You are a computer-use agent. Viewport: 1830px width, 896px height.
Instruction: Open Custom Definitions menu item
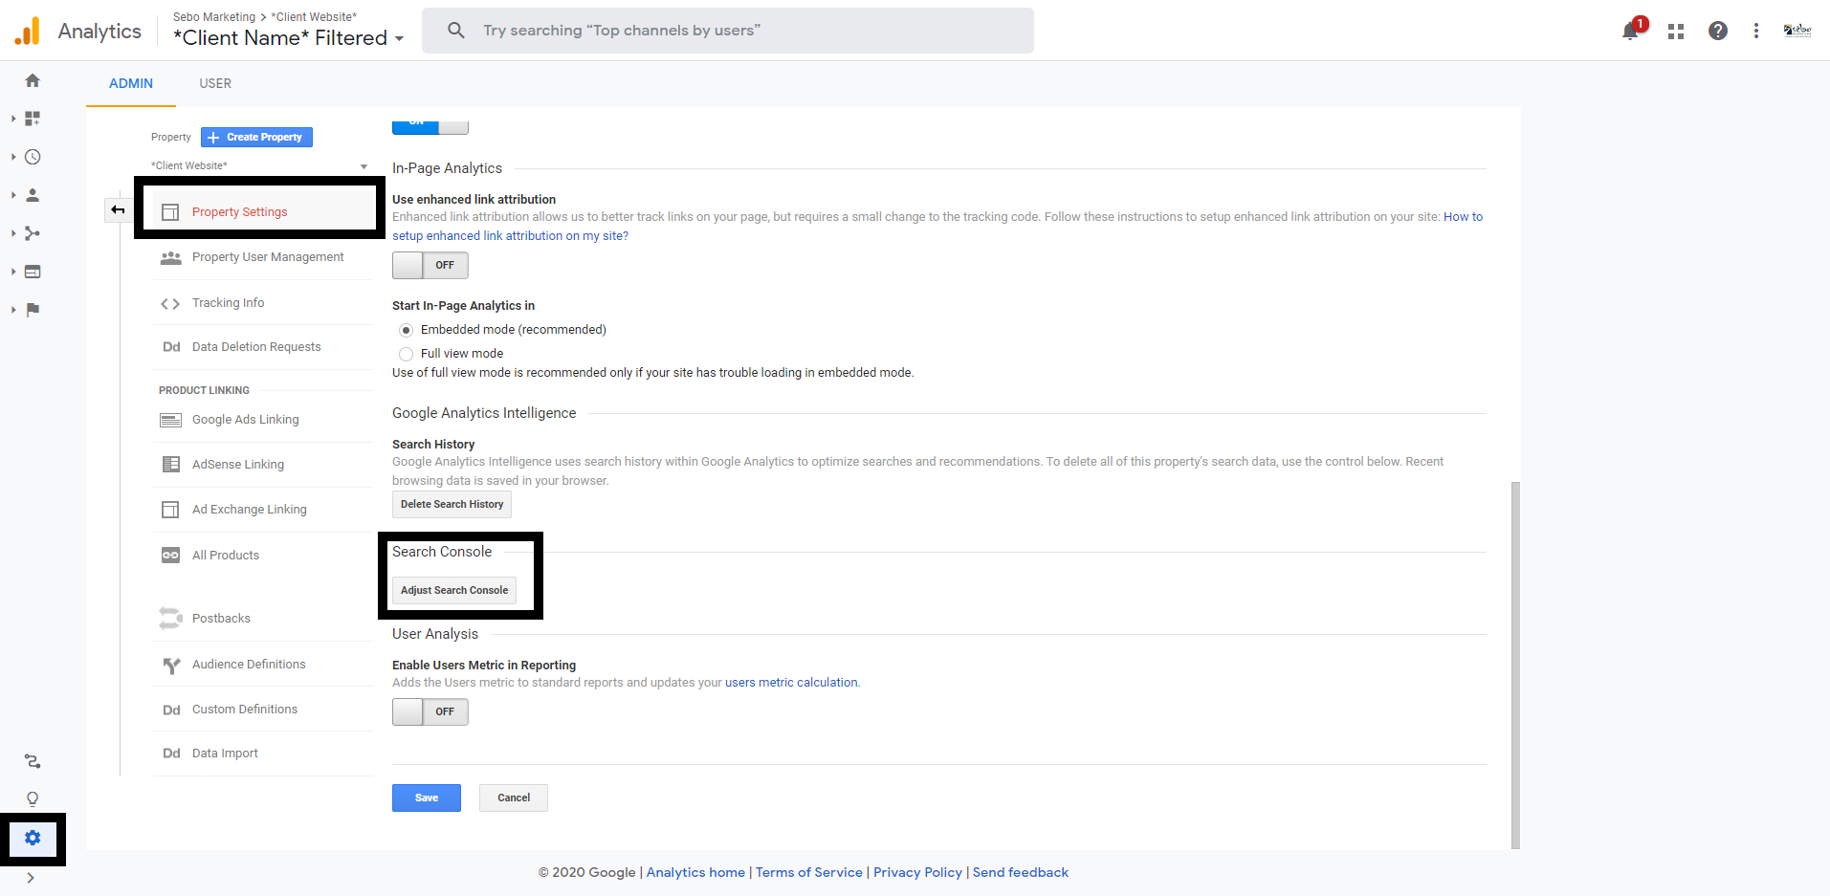(263, 710)
